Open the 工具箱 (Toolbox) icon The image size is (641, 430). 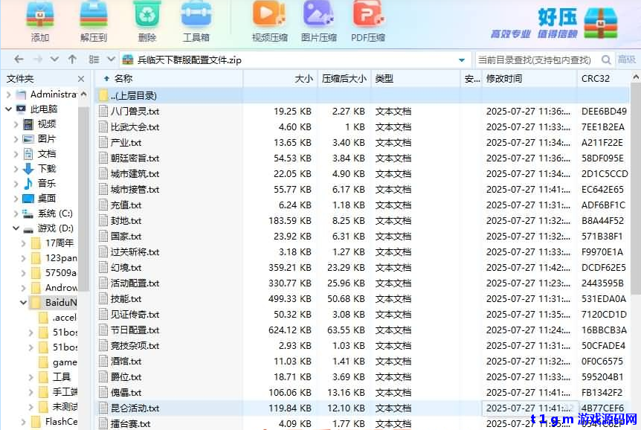[196, 20]
